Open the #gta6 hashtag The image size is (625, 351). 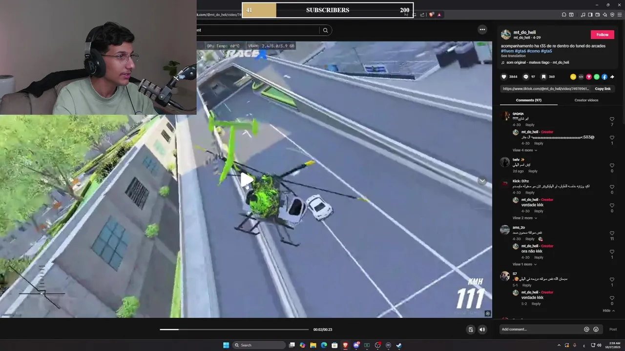521,51
